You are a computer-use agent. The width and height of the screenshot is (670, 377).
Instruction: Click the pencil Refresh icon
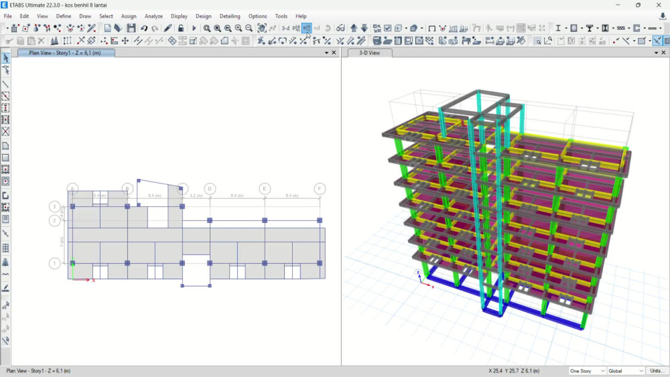coord(168,28)
